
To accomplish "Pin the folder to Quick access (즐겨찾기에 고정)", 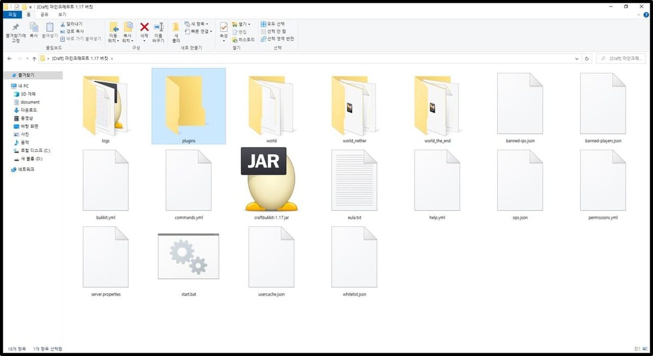I will coord(16,32).
